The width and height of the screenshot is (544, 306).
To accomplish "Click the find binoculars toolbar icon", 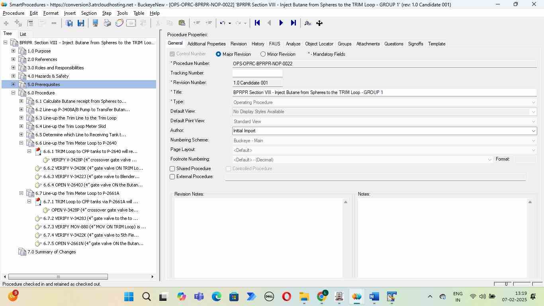I will (x=307, y=23).
